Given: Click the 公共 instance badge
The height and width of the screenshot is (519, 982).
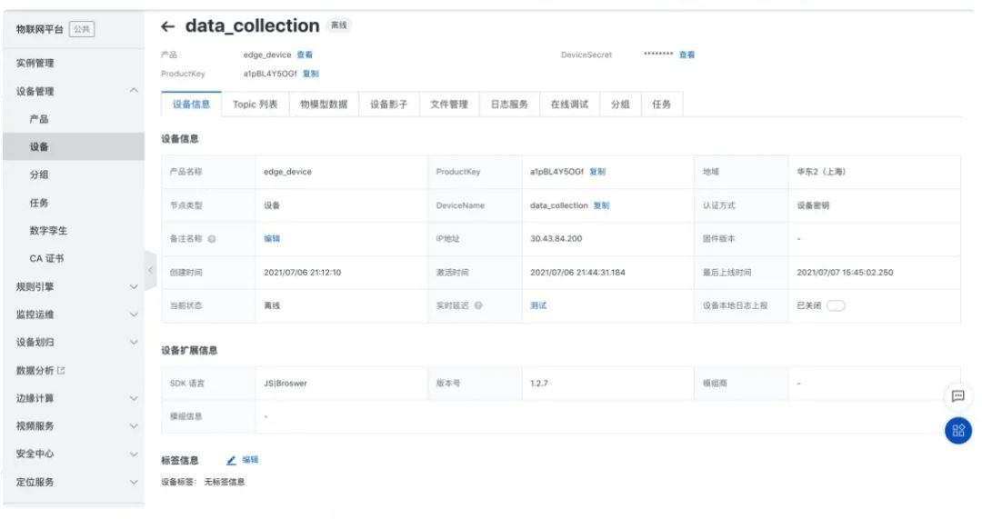Looking at the screenshot, I should [x=82, y=29].
